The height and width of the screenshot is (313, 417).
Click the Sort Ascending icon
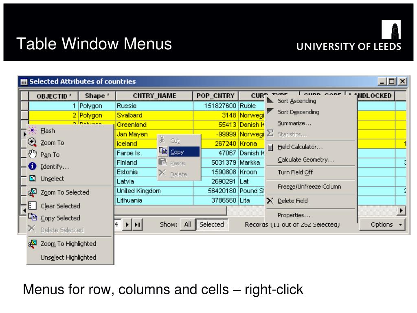(x=270, y=100)
